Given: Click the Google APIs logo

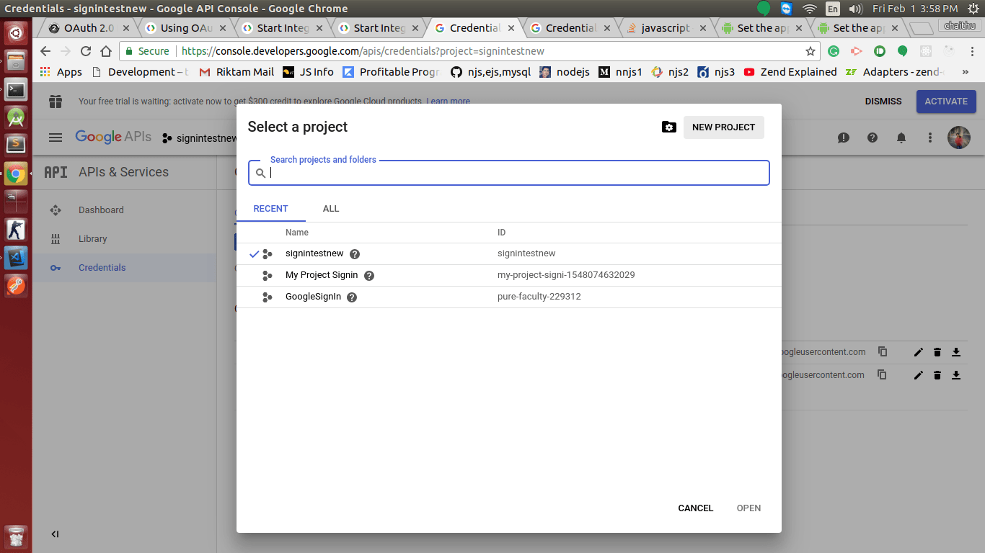Looking at the screenshot, I should pyautogui.click(x=113, y=137).
